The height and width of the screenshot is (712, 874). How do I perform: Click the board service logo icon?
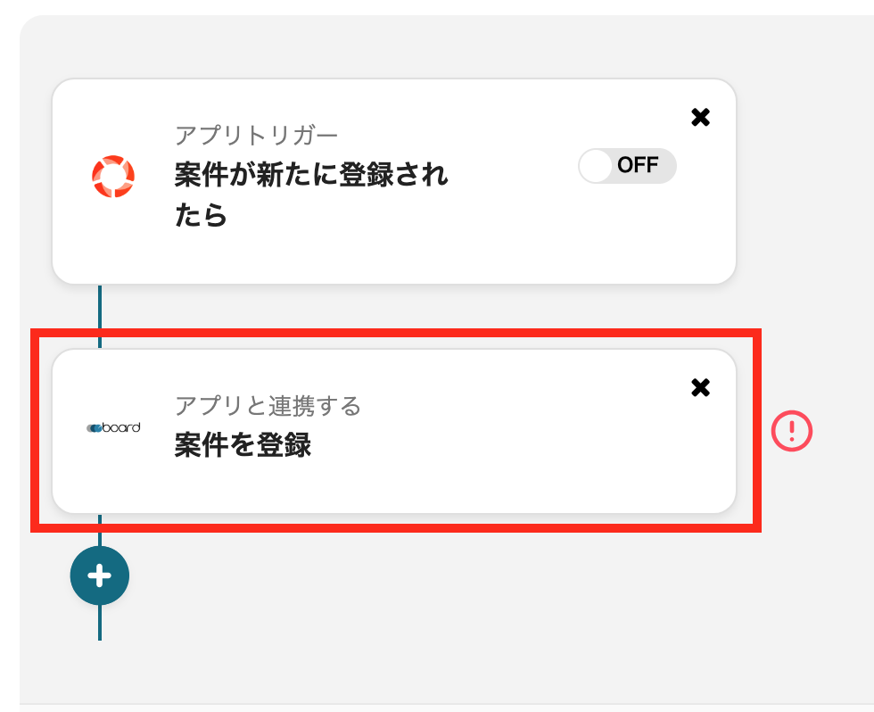[x=113, y=426]
